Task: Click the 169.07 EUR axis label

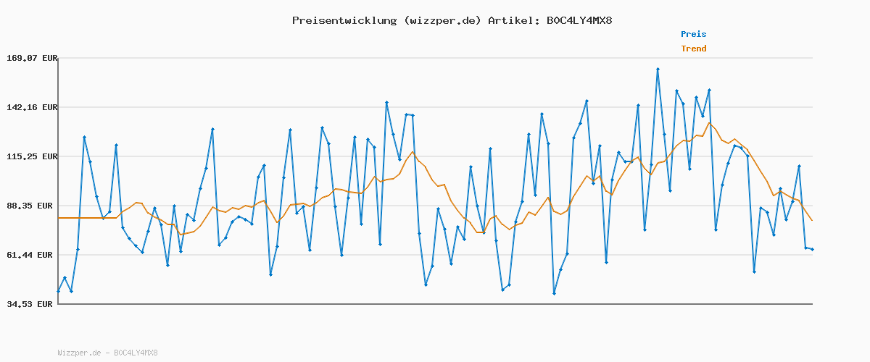Action: (30, 58)
